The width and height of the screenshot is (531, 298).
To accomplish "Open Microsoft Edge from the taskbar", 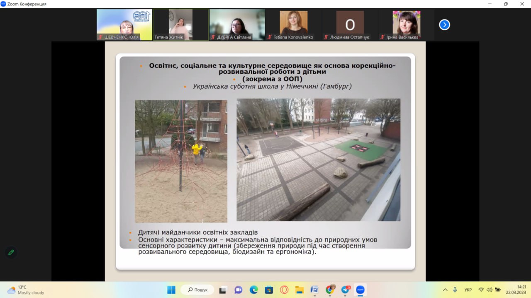I will (x=253, y=290).
